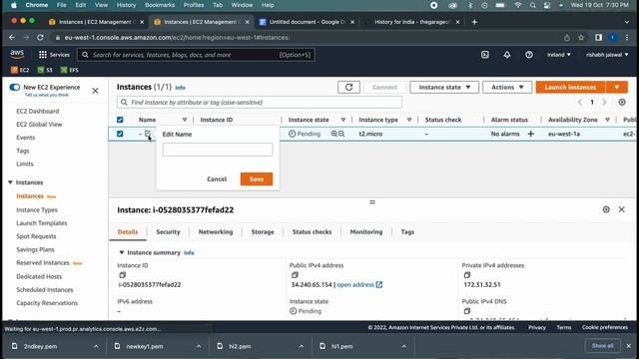Add an alarm with the plus icon
Screen dimensions: 639x359
tap(530, 134)
